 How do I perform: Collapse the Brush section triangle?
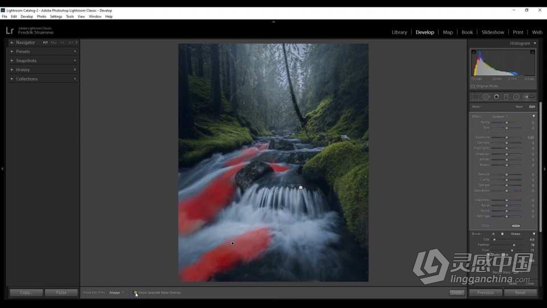[534, 234]
